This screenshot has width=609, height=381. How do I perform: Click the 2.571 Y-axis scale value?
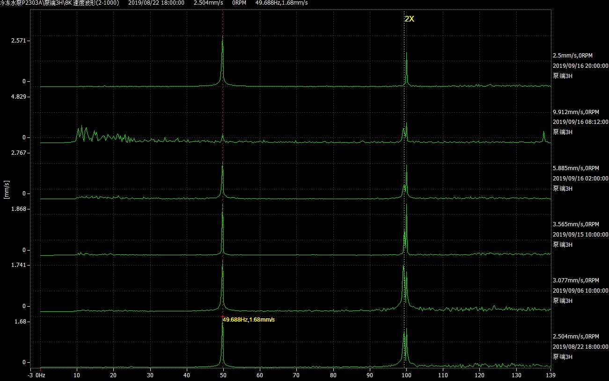pos(21,41)
